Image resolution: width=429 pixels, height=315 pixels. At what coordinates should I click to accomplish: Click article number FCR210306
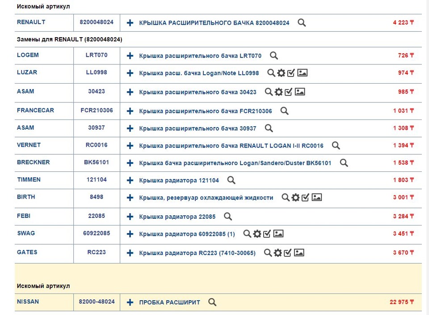97,111
